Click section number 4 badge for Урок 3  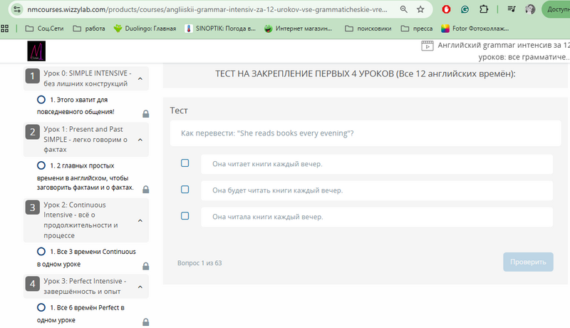[32, 284]
